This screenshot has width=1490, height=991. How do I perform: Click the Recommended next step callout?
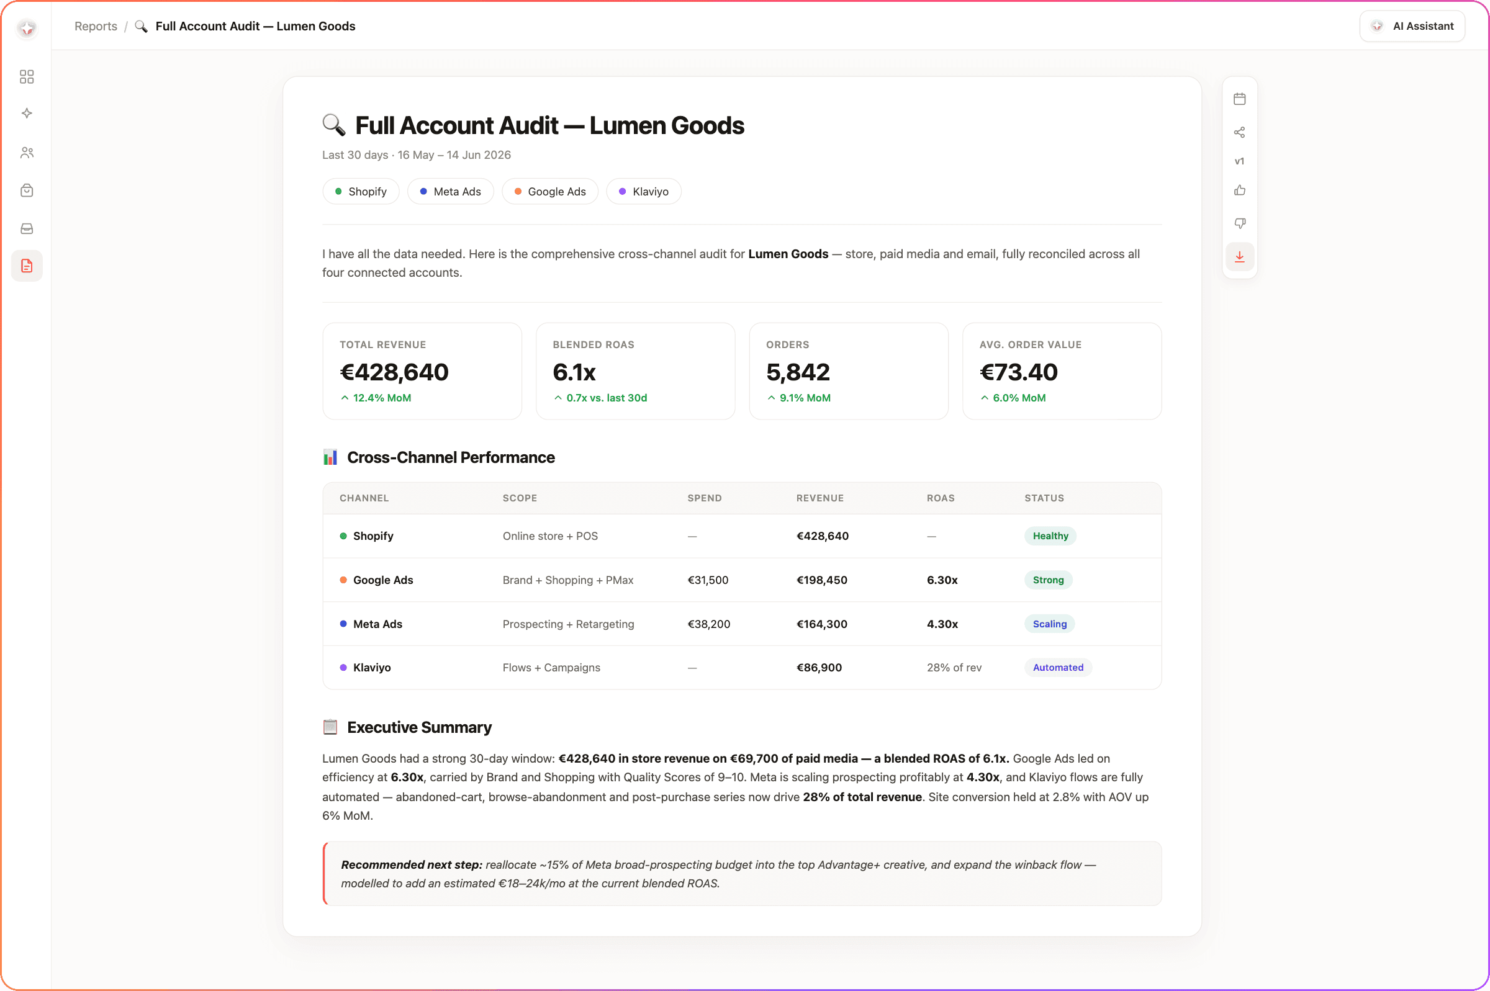pos(741,874)
